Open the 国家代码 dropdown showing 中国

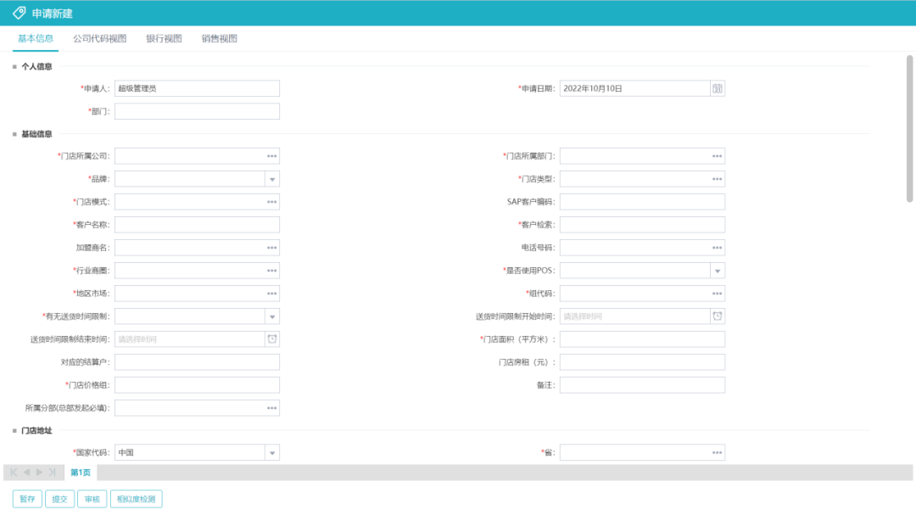(x=271, y=453)
